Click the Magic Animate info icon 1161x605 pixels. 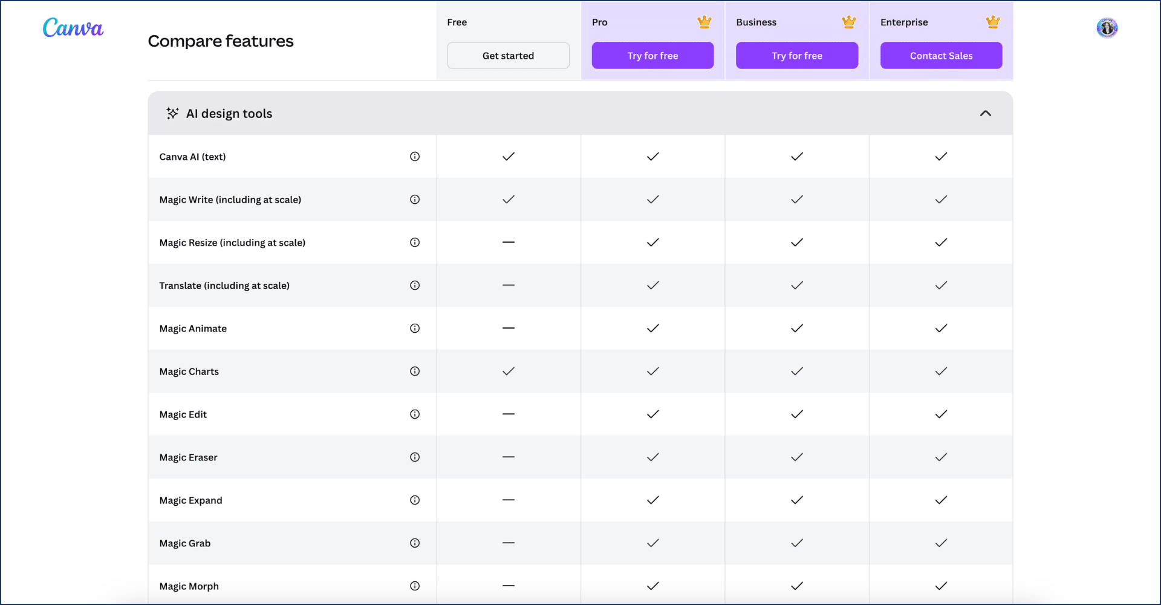[415, 329]
